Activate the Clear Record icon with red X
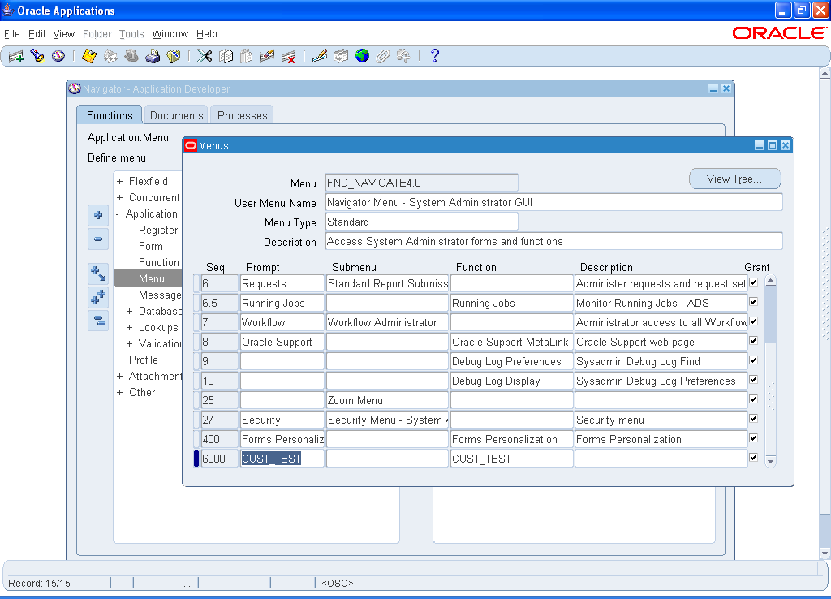Screen dimensions: 831x599 coord(287,56)
